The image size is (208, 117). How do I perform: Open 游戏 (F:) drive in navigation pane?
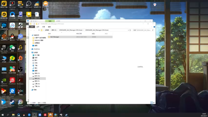(37, 81)
